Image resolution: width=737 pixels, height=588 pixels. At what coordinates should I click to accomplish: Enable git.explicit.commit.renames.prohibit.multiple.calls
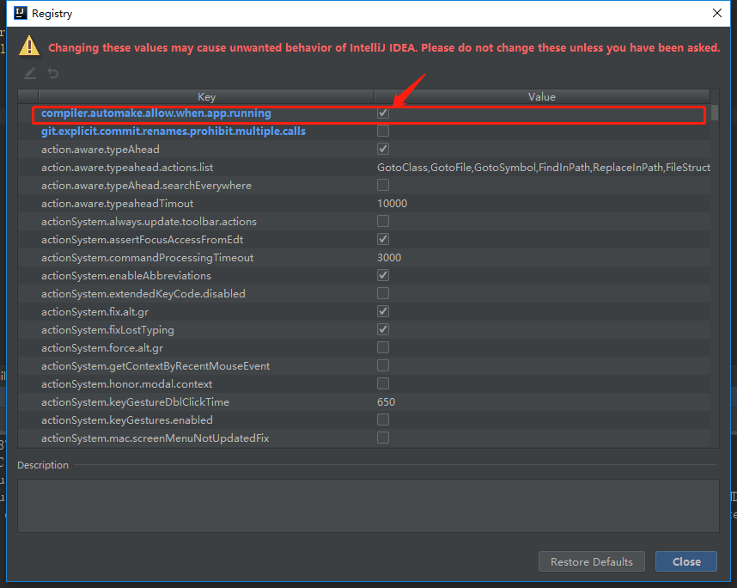382,131
